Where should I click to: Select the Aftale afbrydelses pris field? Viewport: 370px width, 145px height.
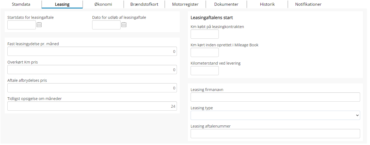92,88
